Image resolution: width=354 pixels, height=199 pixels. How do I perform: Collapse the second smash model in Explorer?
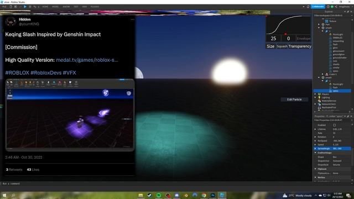tap(319, 77)
